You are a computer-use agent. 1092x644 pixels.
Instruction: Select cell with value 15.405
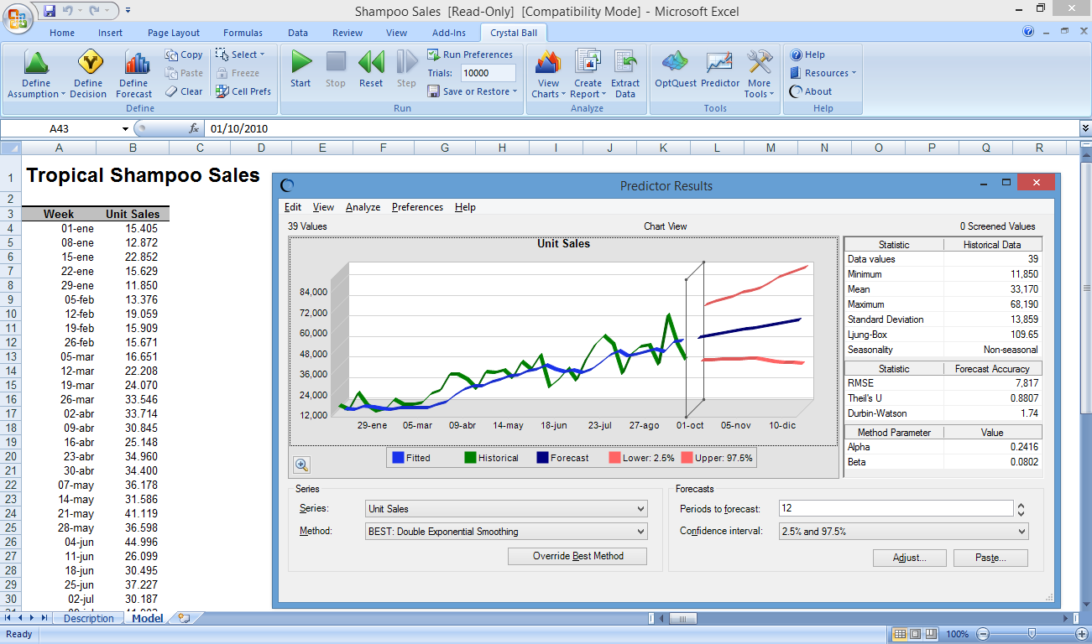tap(133, 228)
